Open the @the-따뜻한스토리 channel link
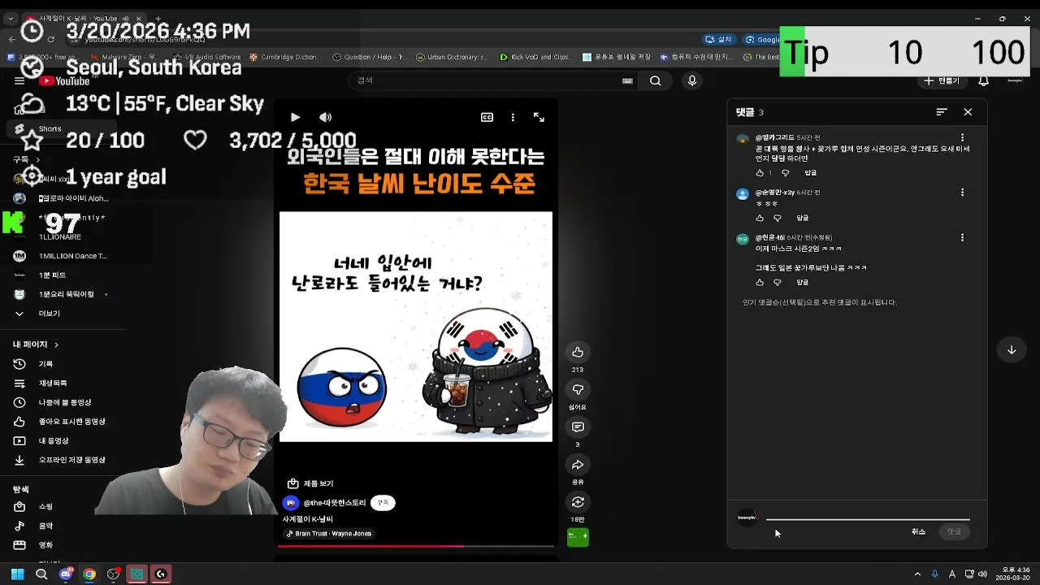 click(x=335, y=503)
